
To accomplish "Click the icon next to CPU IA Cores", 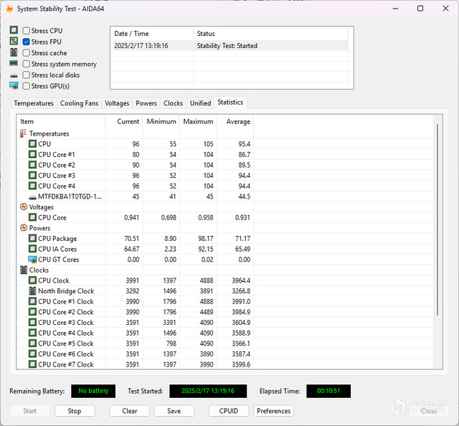I will click(32, 249).
